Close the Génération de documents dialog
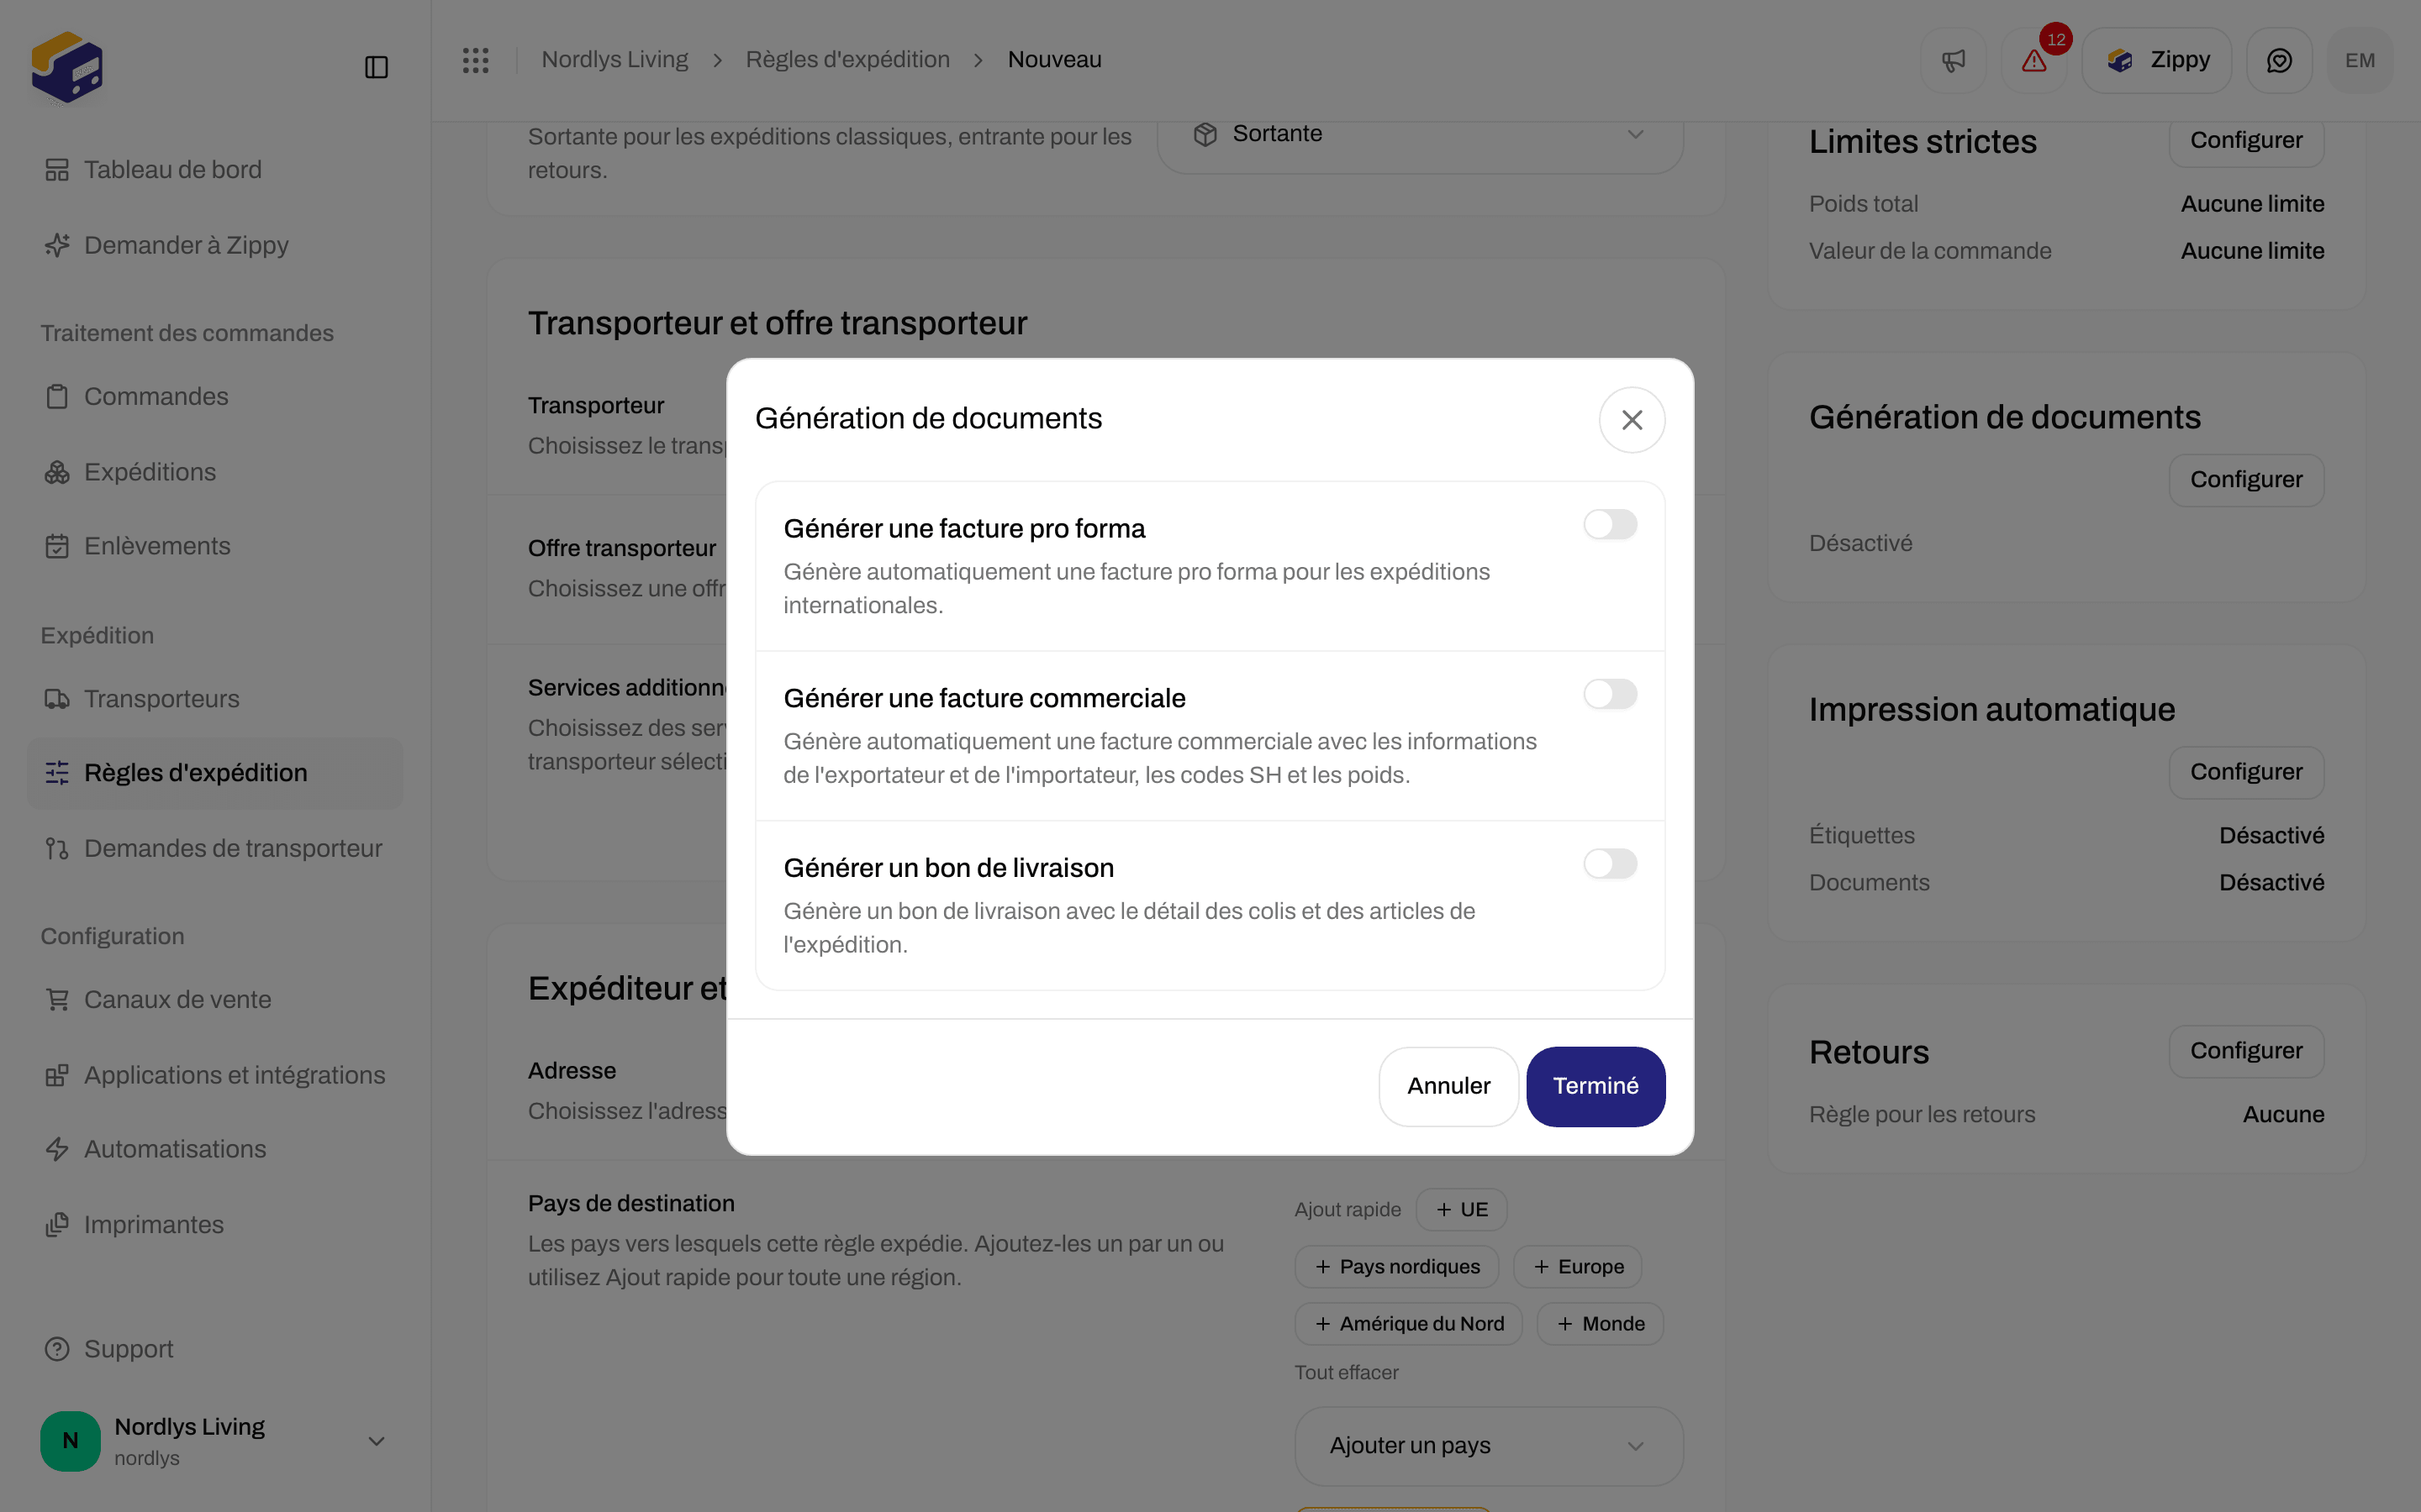 click(x=1632, y=420)
